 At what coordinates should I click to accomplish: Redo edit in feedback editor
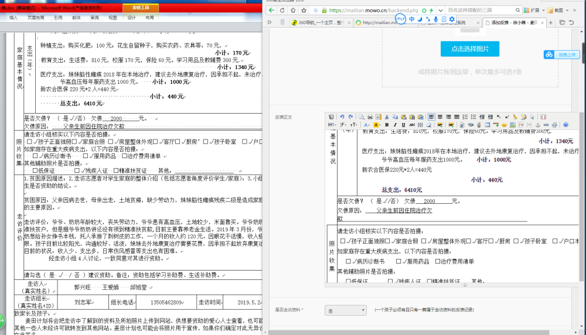[x=350, y=117]
